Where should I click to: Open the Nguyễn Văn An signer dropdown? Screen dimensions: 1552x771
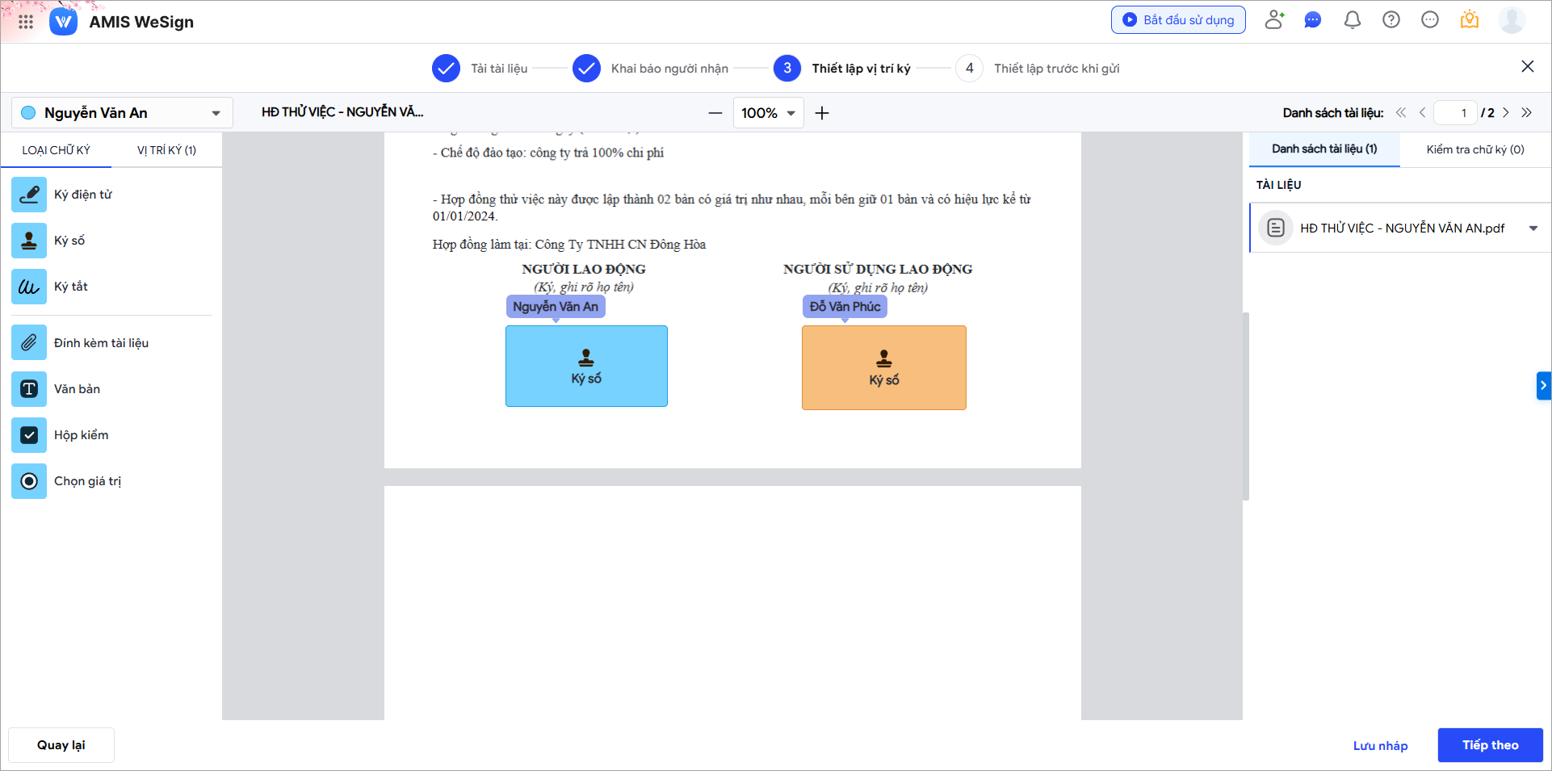coord(122,113)
